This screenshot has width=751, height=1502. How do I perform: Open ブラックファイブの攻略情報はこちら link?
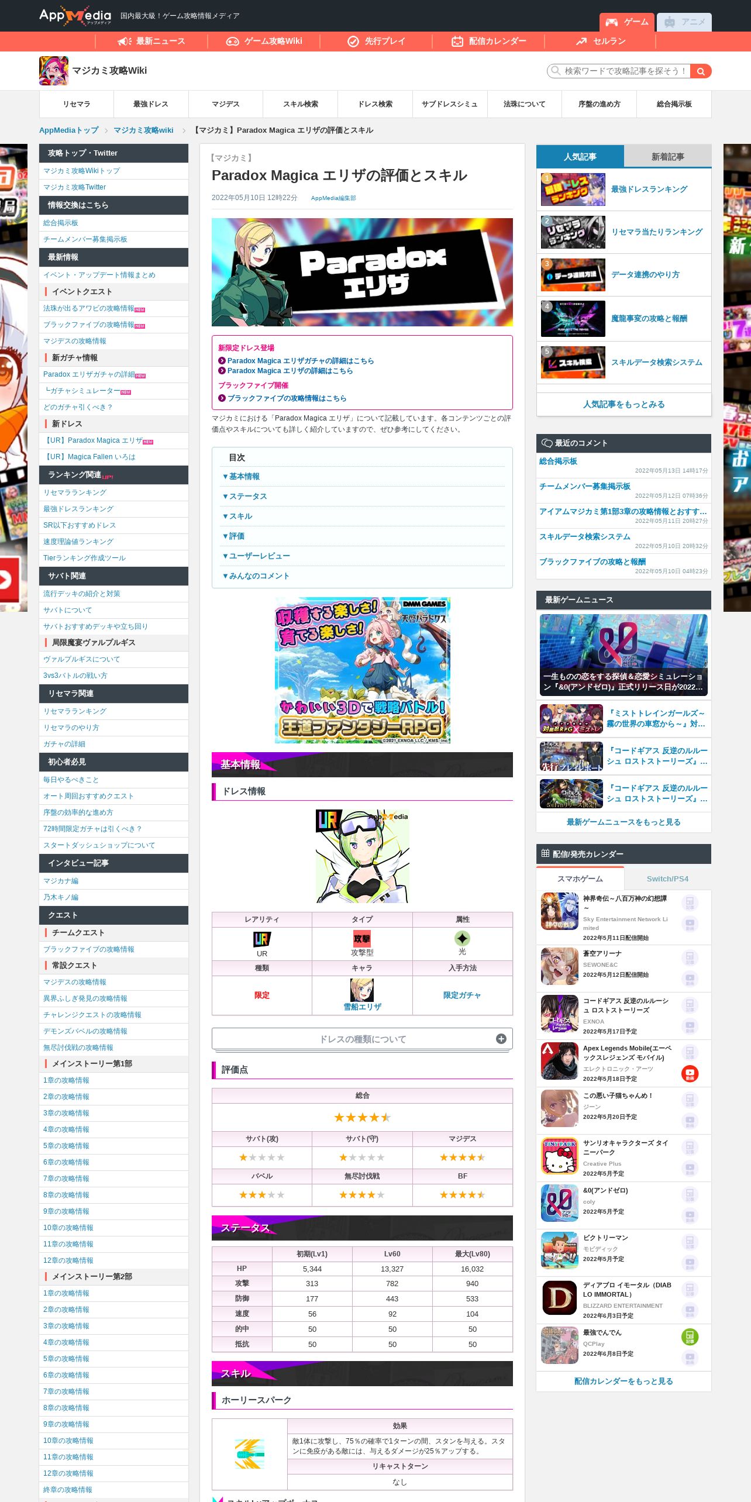click(x=287, y=398)
